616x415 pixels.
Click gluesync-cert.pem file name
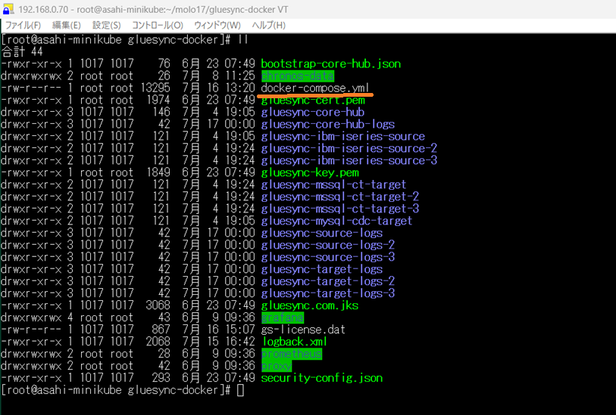tap(313, 101)
